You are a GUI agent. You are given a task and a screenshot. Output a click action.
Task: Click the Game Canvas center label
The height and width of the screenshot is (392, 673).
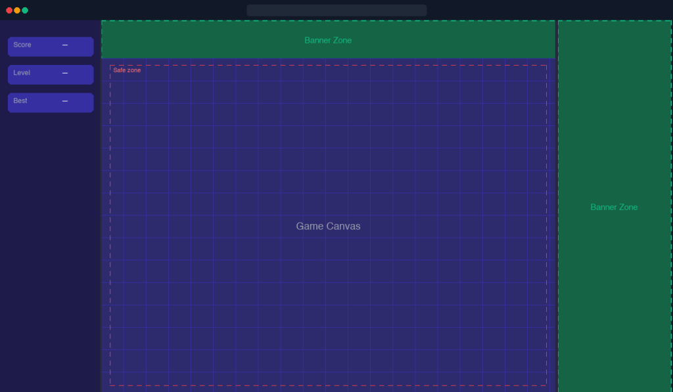click(x=328, y=226)
